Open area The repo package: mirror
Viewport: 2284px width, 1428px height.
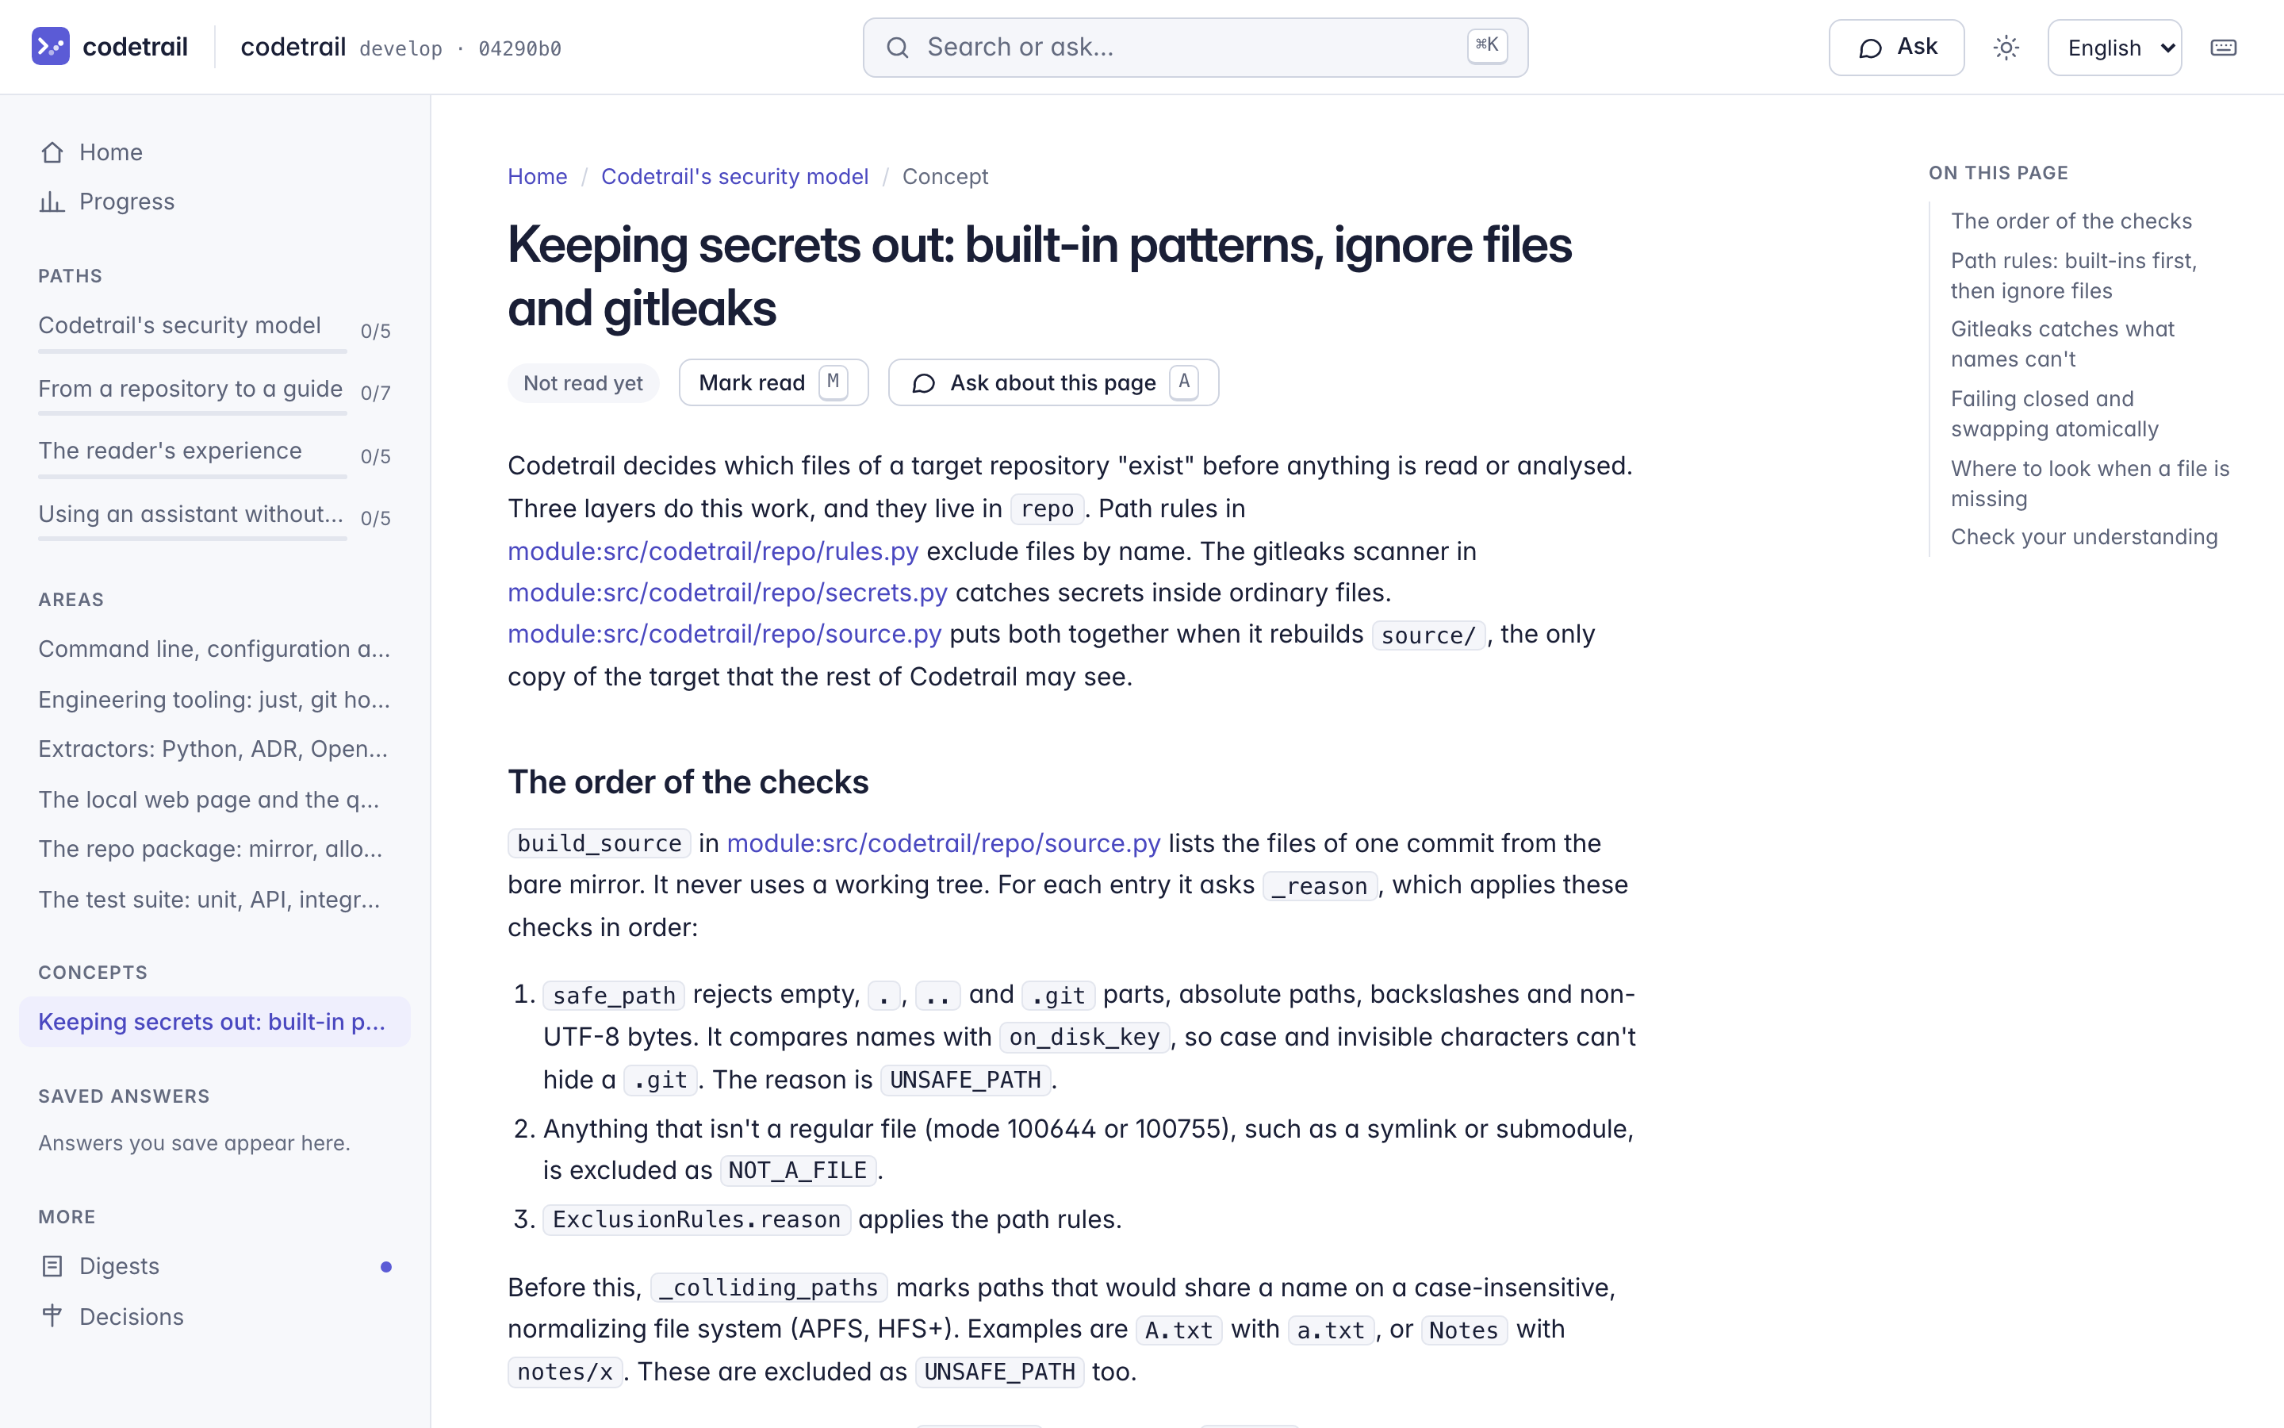tap(215, 849)
